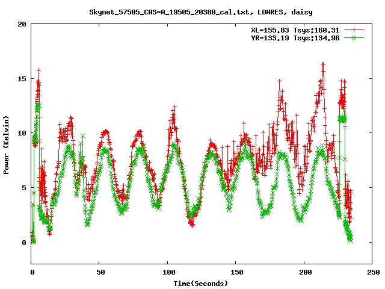Select the XL-155.83 Tsys legend label

tap(295, 30)
